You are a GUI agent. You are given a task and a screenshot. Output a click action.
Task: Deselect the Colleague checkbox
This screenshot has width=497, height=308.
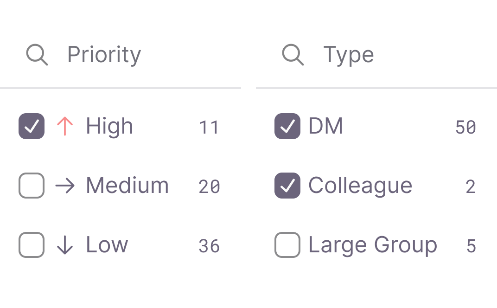[x=287, y=186]
